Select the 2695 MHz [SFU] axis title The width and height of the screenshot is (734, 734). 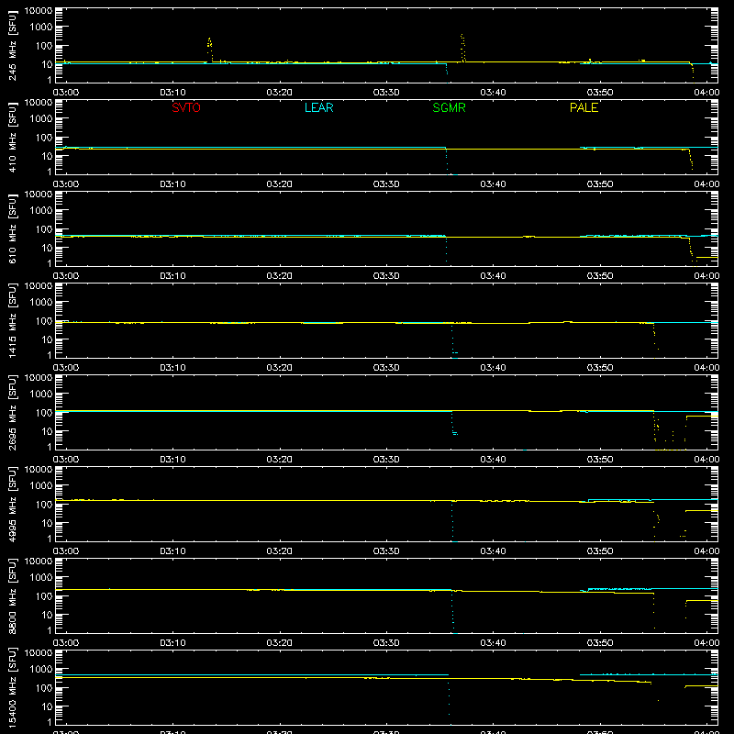coord(13,412)
